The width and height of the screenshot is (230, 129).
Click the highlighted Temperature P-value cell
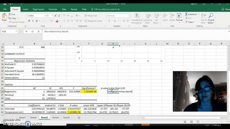(x=74, y=112)
